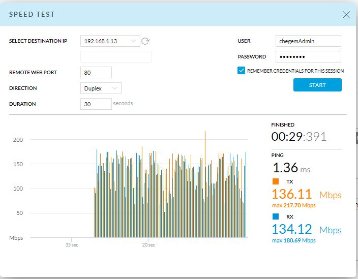Click the ping value 1.36 ms
The image size is (358, 279).
pos(291,168)
